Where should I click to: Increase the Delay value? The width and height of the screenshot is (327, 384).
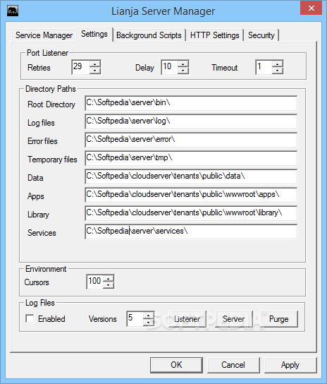183,64
